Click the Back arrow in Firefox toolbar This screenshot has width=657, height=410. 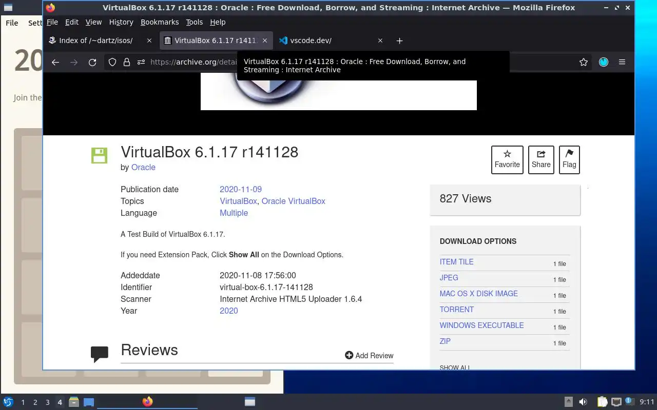55,62
